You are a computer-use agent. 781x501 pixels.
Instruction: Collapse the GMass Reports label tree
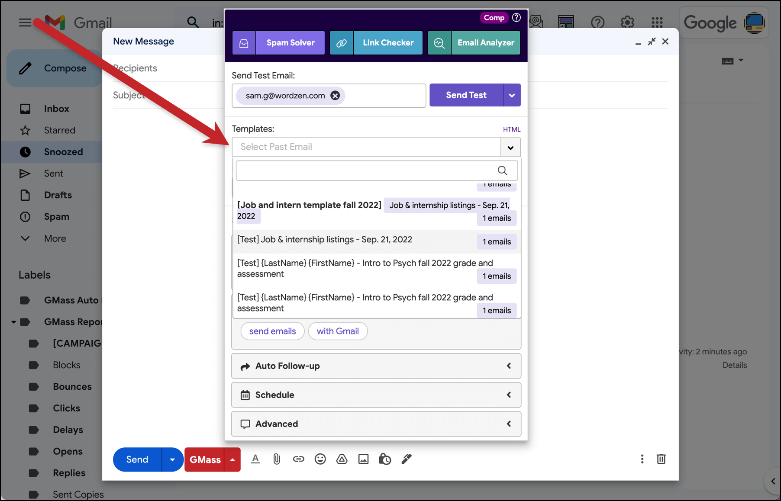[13, 322]
